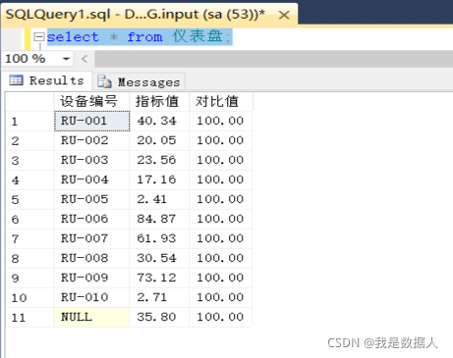Select row header 11
Screen dimensions: 453x358
coord(30,318)
